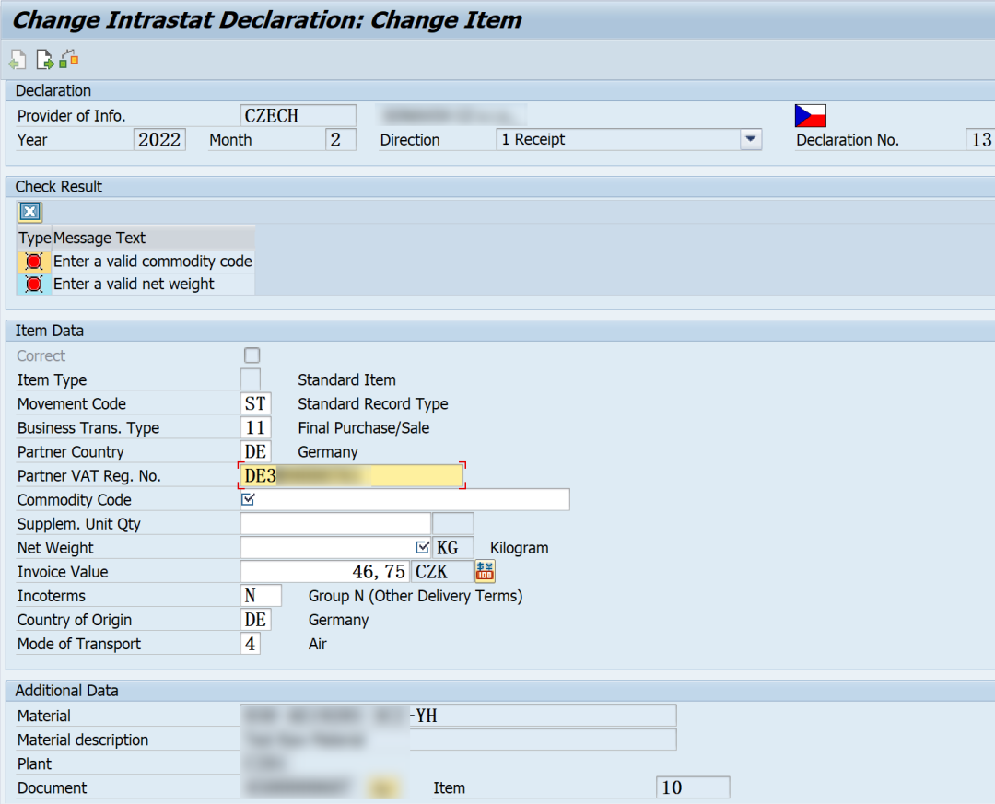This screenshot has height=804, width=995.
Task: Select the net weight error icon
Action: point(34,285)
